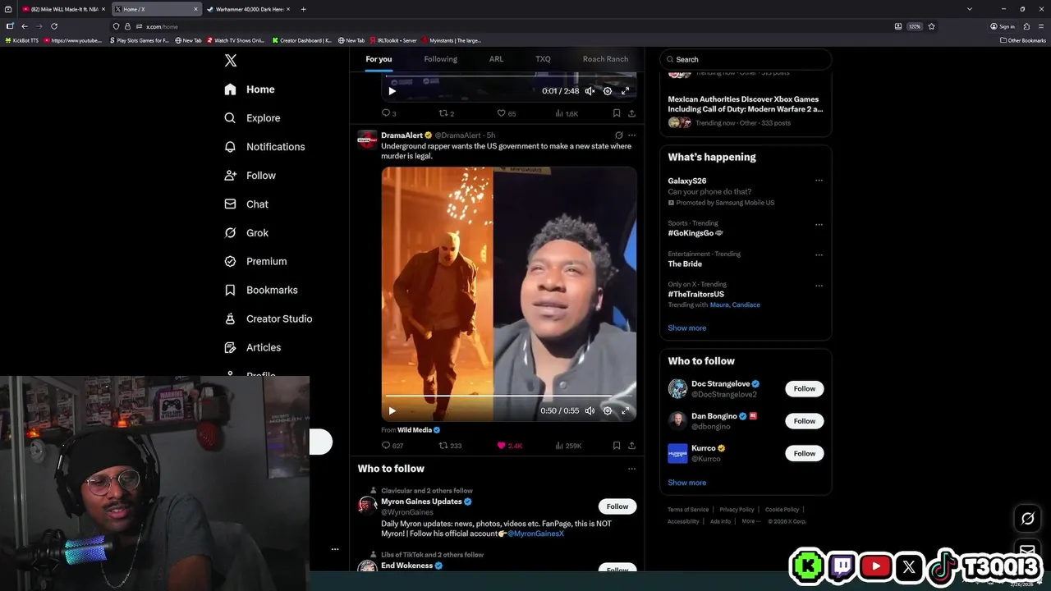Open more options for #TheTraitorsUS trend

click(x=819, y=286)
